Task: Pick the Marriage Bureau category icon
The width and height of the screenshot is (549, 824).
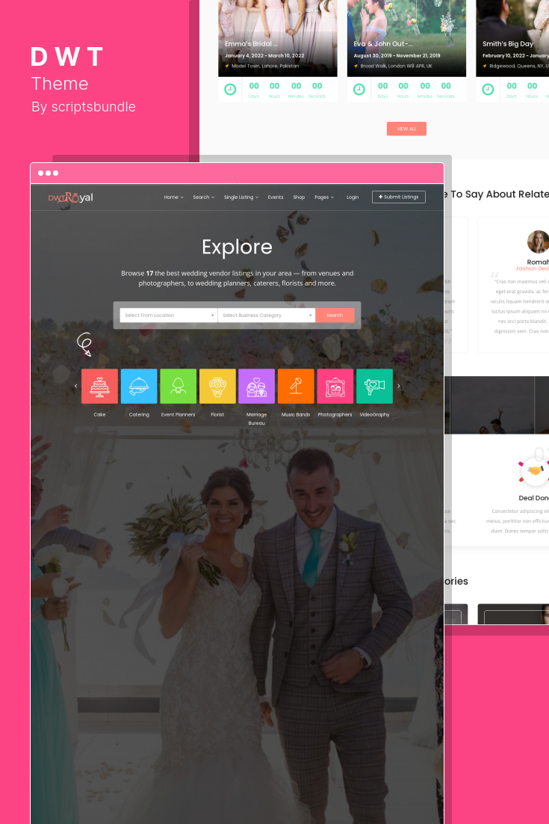Action: click(x=257, y=387)
